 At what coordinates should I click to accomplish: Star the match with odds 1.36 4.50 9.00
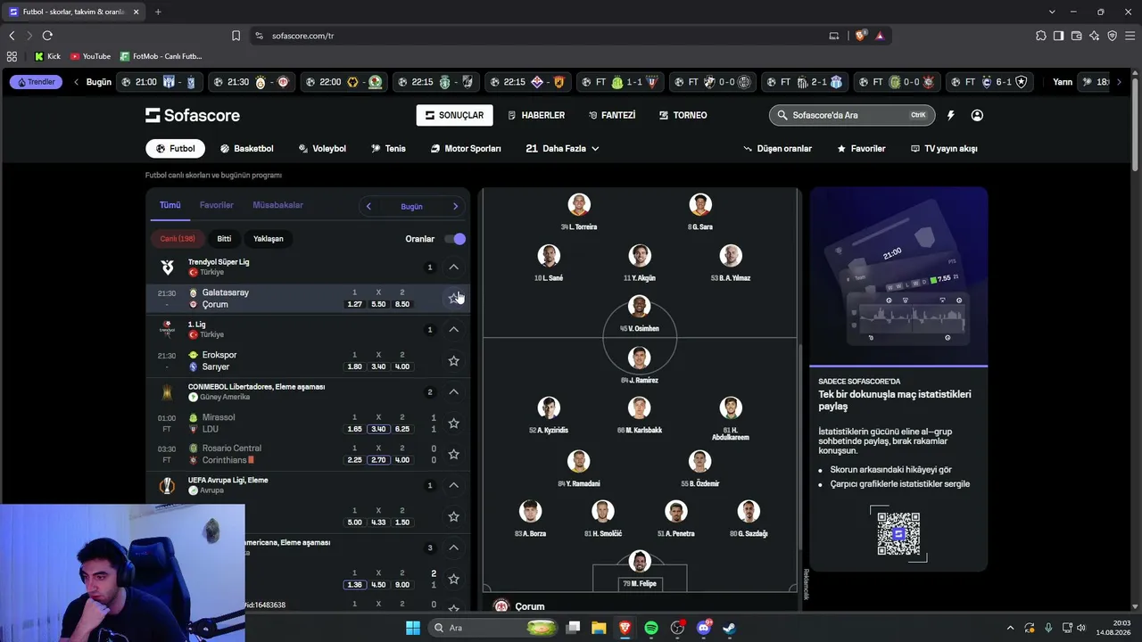(453, 579)
